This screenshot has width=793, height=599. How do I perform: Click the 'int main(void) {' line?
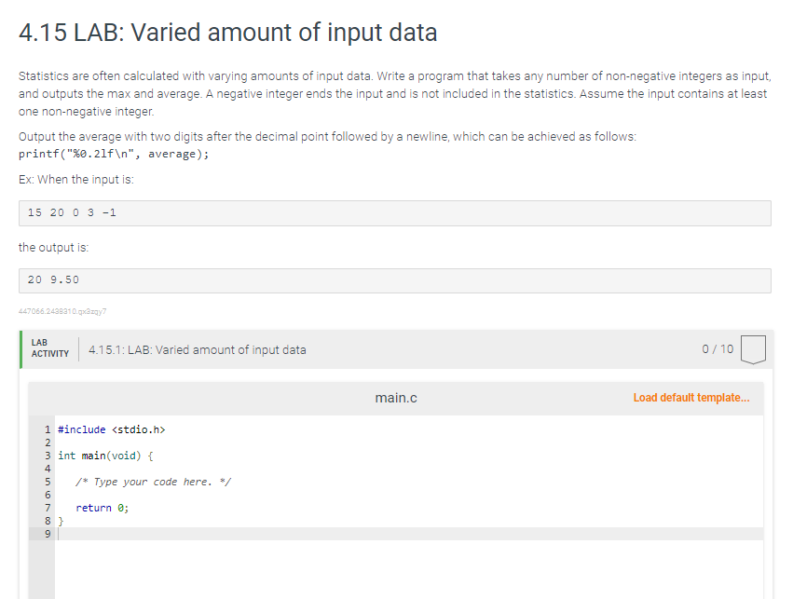(x=105, y=456)
